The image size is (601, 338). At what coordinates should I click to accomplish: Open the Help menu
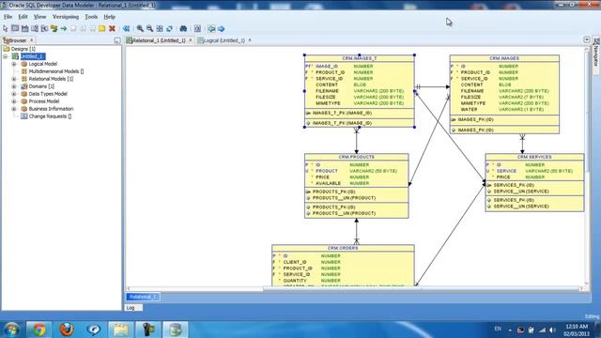(110, 17)
